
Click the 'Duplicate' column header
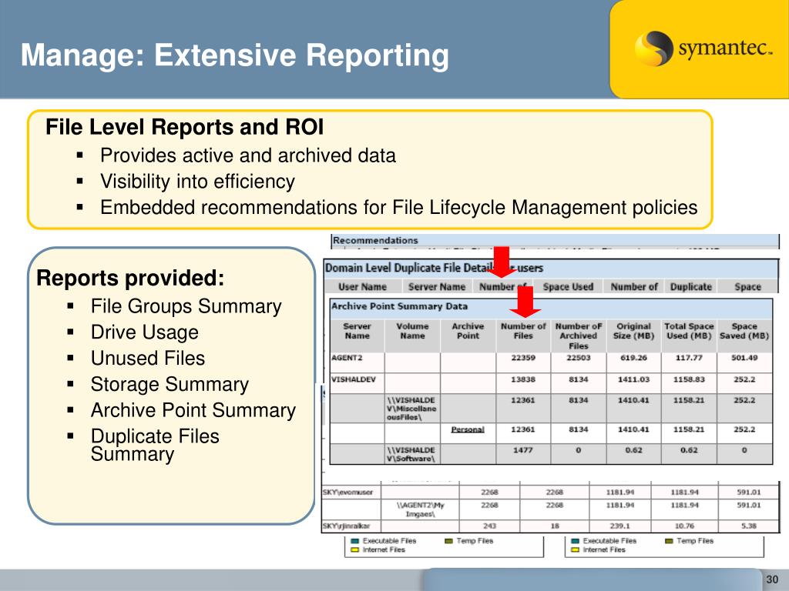click(691, 286)
